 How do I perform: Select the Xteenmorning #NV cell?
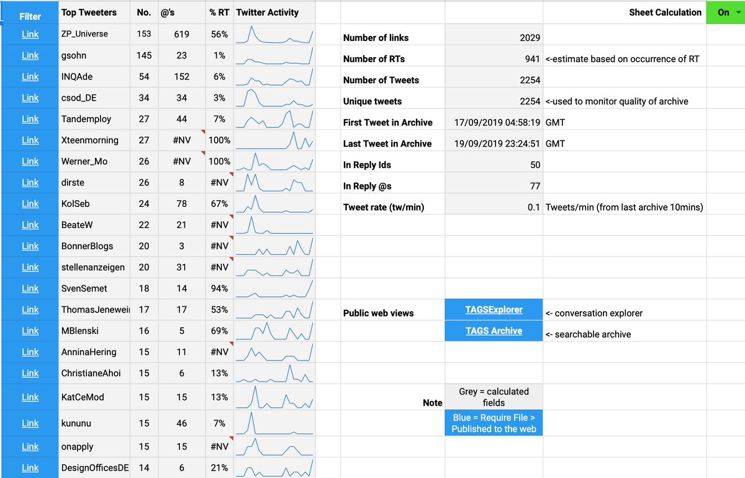point(181,140)
